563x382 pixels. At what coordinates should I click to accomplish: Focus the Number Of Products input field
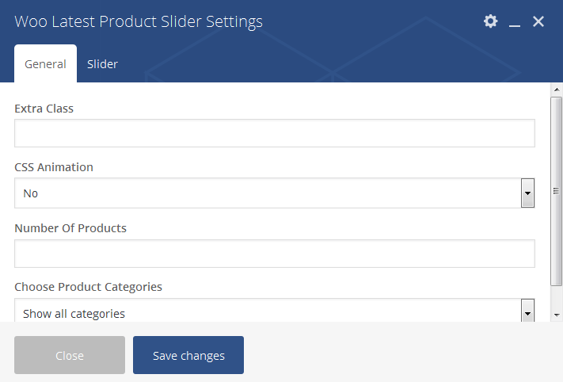[x=274, y=254]
